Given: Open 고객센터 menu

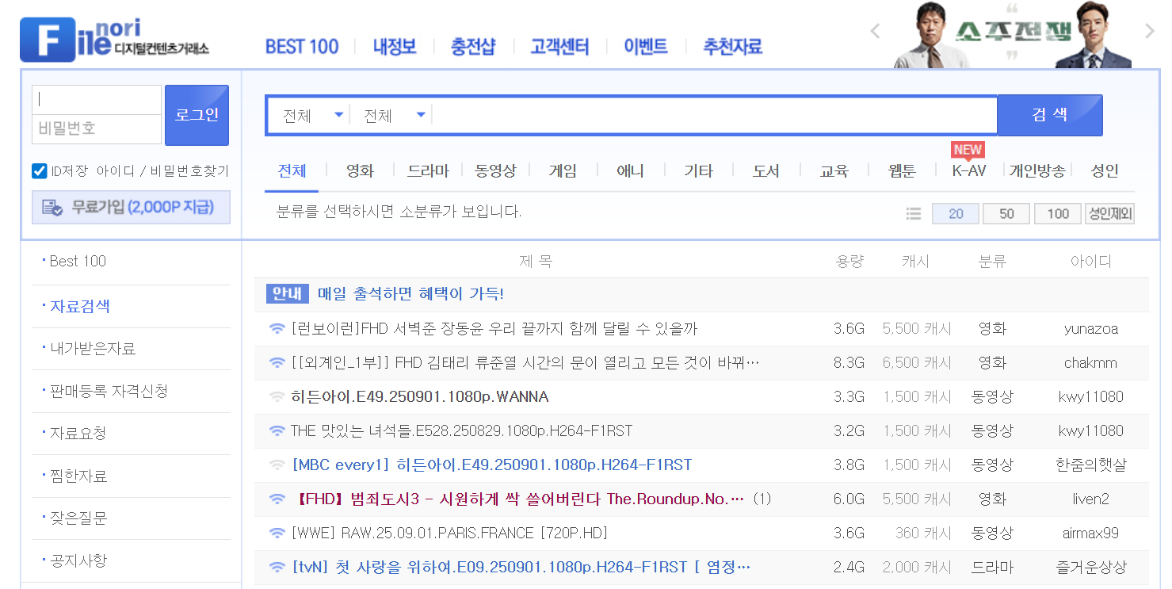Looking at the screenshot, I should click(559, 47).
